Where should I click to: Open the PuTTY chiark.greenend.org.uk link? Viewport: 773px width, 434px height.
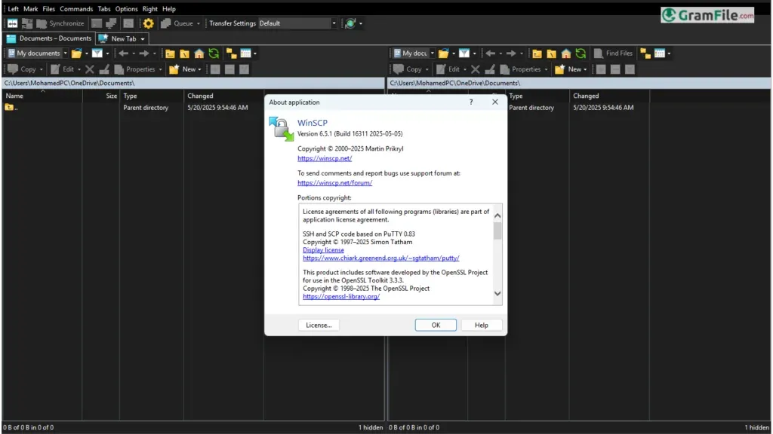(381, 258)
